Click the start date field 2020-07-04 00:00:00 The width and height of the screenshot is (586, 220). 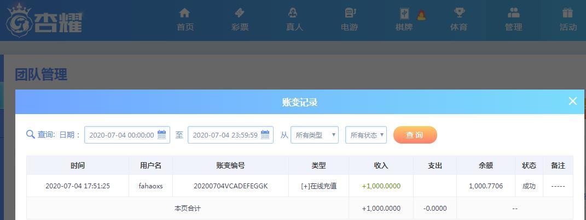(127, 135)
